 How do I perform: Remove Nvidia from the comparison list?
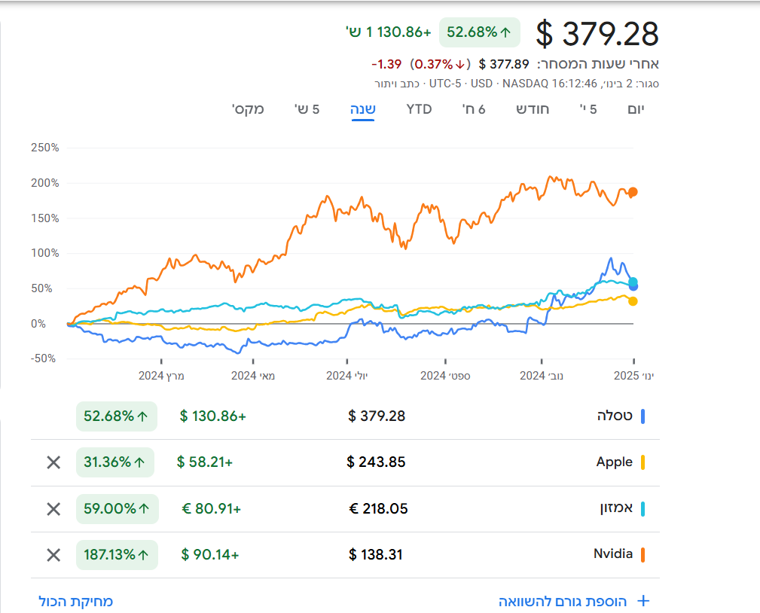point(53,555)
